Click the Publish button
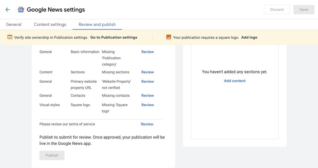The height and width of the screenshot is (168, 318). (52, 155)
